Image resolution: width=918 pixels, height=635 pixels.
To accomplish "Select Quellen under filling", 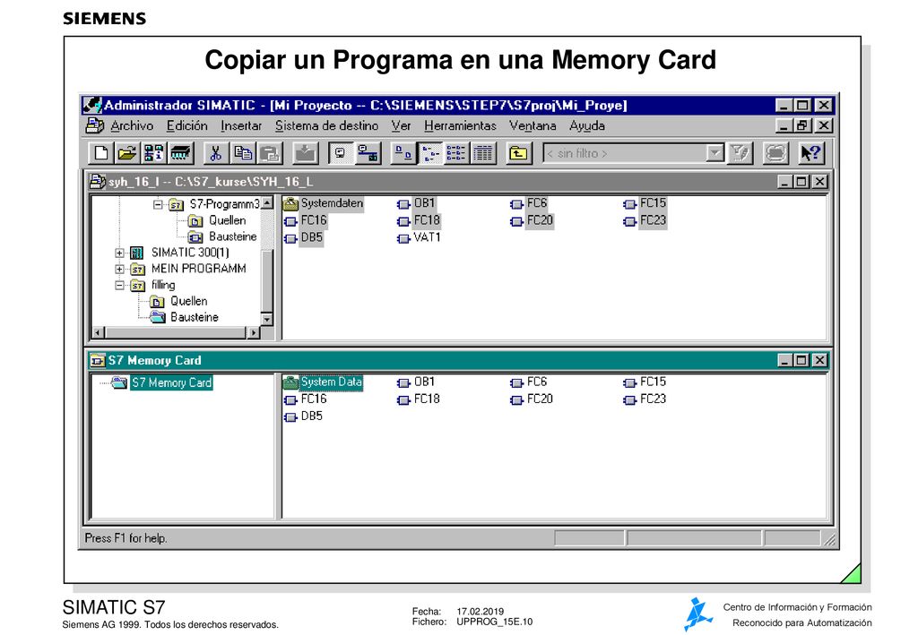I will click(188, 301).
